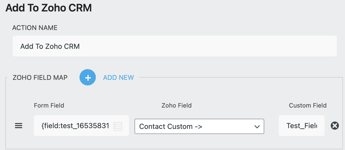The image size is (345, 150).
Task: Click the Custom Field column header
Action: point(308,105)
